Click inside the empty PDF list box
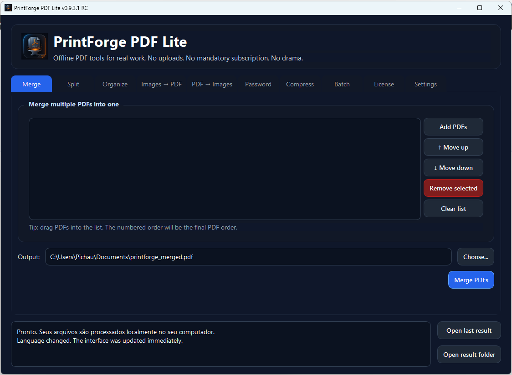512x375 pixels. pos(225,169)
